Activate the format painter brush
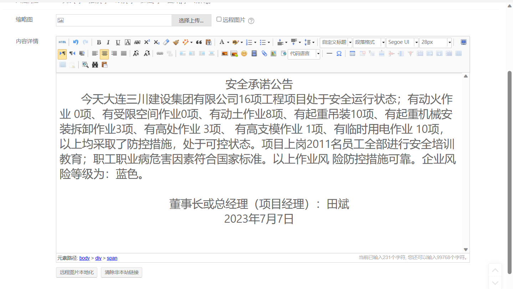 (176, 42)
